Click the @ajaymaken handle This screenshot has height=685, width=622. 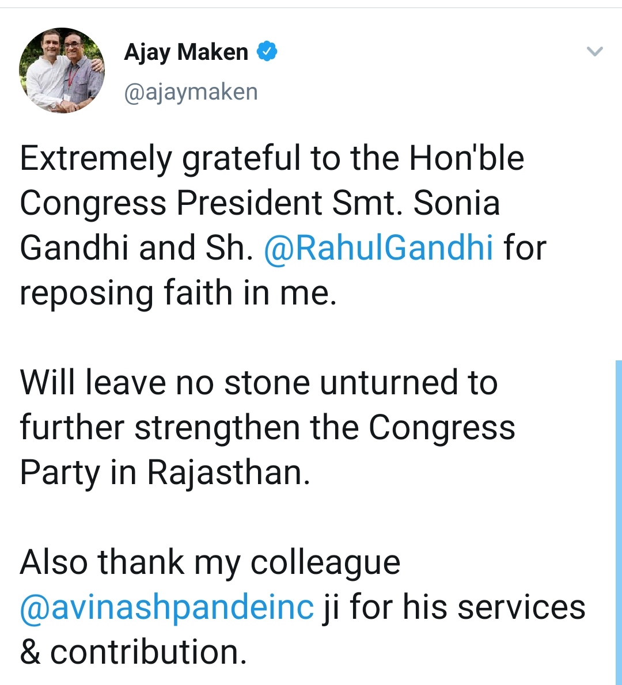pos(191,92)
